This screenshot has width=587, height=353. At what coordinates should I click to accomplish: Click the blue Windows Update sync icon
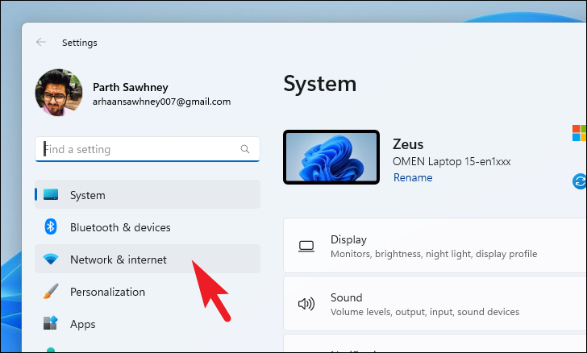click(x=580, y=181)
